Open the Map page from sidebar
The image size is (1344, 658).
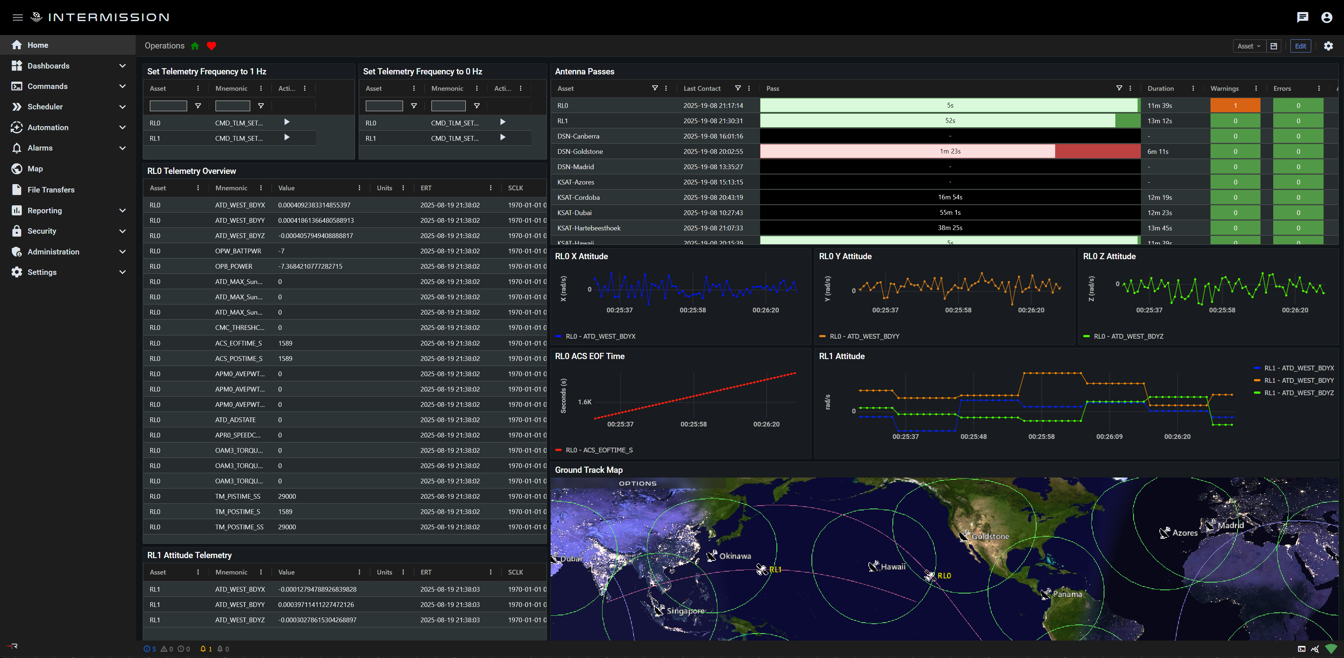tap(68, 168)
